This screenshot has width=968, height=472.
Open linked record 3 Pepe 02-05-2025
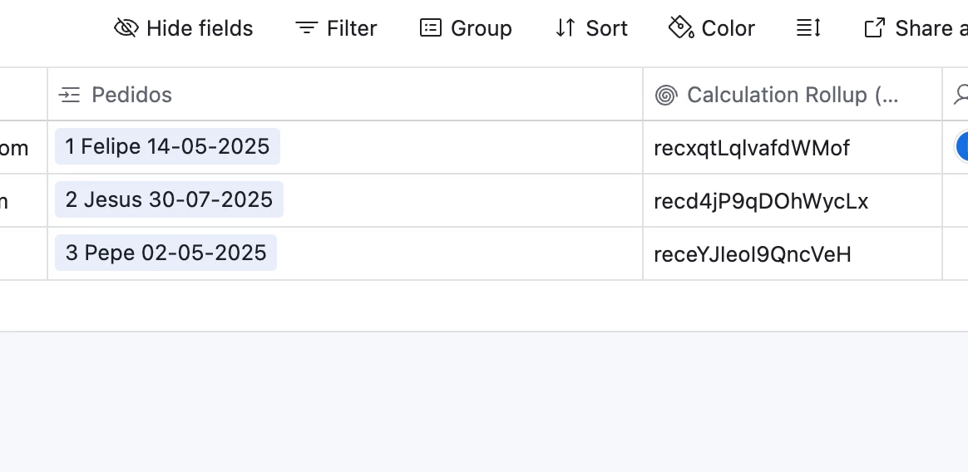click(x=166, y=253)
